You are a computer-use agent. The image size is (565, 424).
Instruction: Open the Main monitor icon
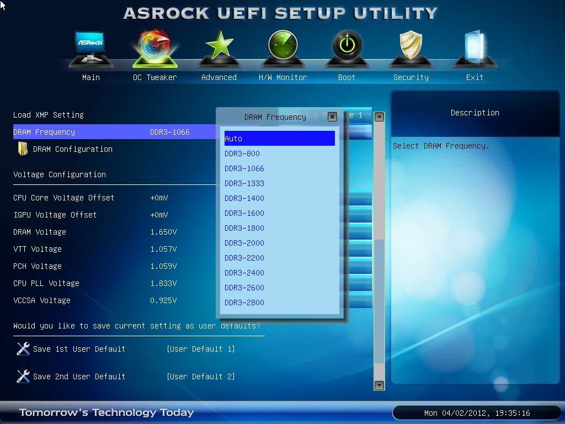point(90,50)
